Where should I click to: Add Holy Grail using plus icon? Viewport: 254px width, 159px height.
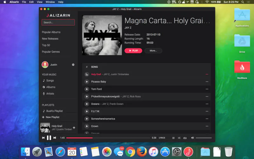pyautogui.click(x=74, y=128)
